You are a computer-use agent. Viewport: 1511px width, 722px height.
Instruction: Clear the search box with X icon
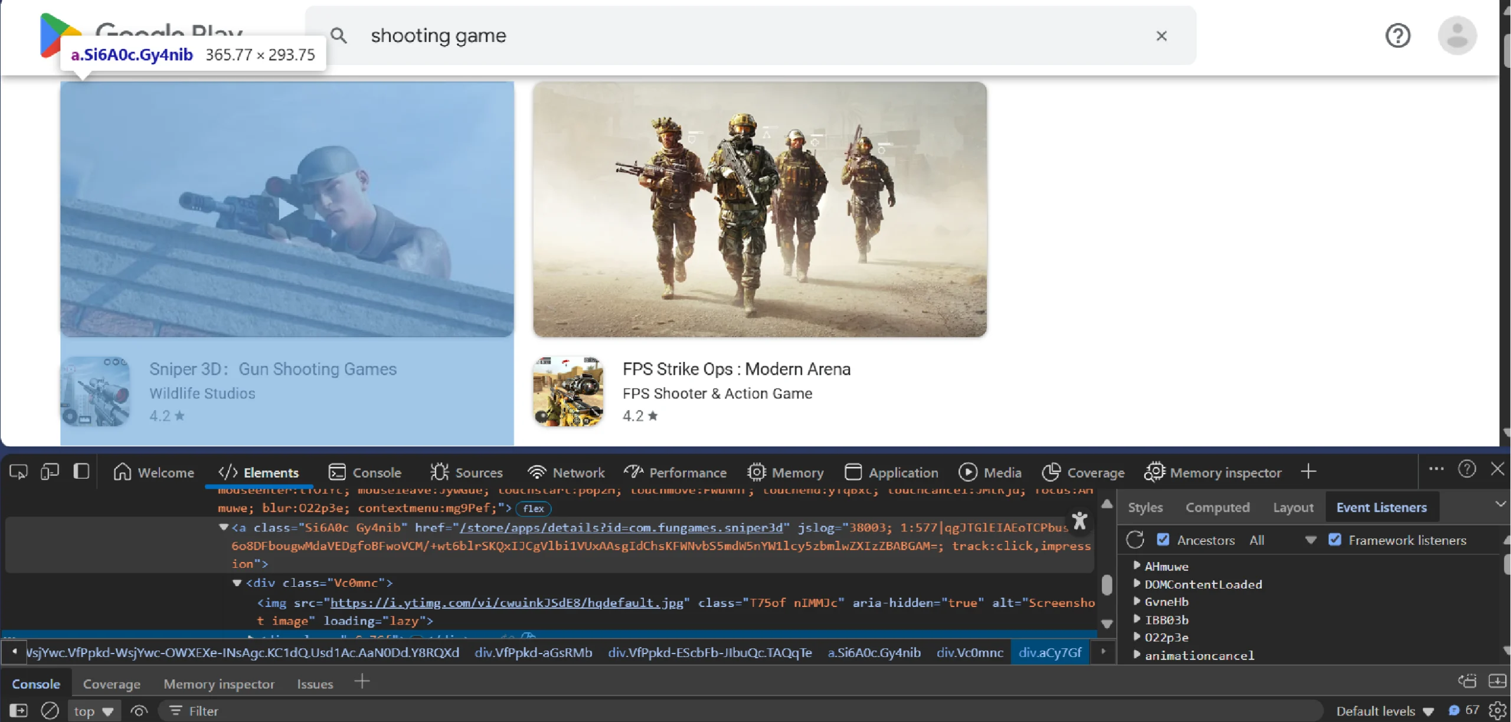1161,36
